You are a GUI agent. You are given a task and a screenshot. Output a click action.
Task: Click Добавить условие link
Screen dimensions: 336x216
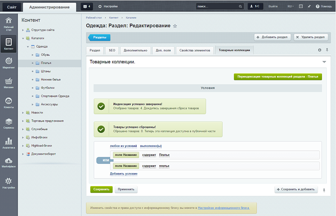coord(123,174)
